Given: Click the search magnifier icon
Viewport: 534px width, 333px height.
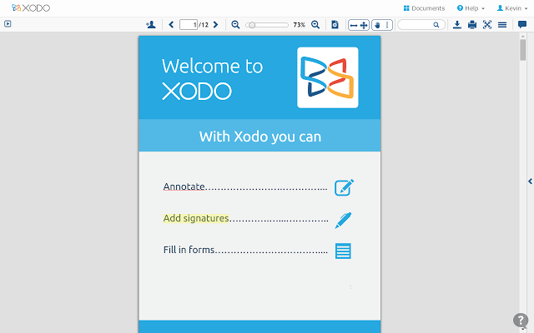Looking at the screenshot, I should pyautogui.click(x=436, y=24).
